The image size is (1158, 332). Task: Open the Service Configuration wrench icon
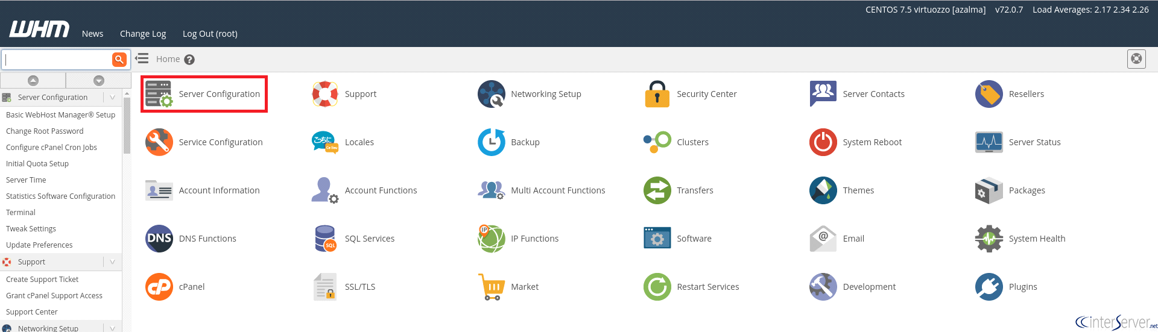pos(159,142)
